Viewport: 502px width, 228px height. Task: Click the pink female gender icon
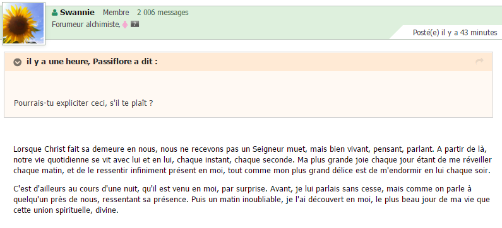[125, 25]
